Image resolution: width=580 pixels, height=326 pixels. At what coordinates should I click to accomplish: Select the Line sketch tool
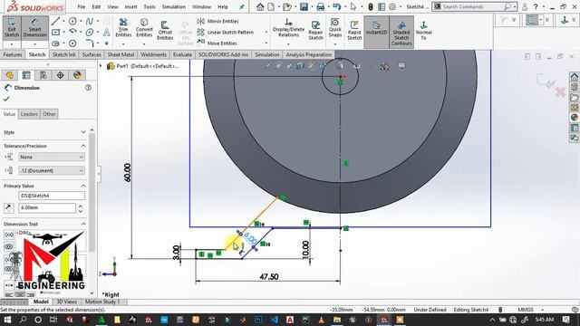(55, 22)
